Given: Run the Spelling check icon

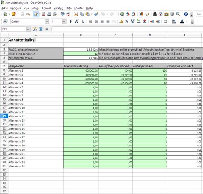Looking at the screenshot, I should (x=63, y=14).
